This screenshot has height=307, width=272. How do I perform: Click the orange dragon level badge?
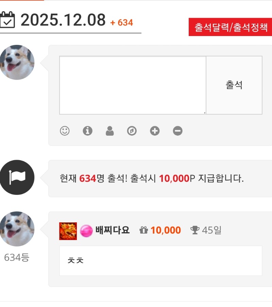coord(68,231)
